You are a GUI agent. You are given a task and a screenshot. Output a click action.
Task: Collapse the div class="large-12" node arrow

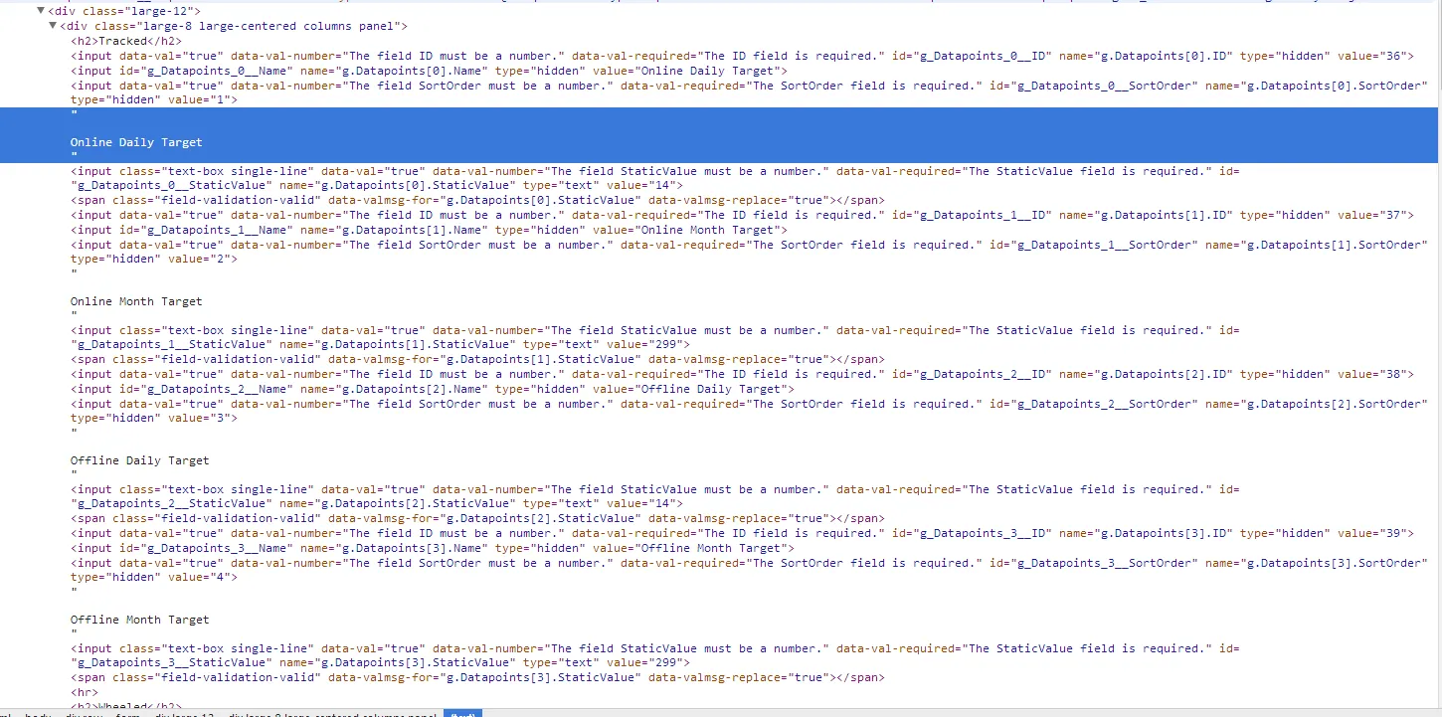pyautogui.click(x=41, y=11)
